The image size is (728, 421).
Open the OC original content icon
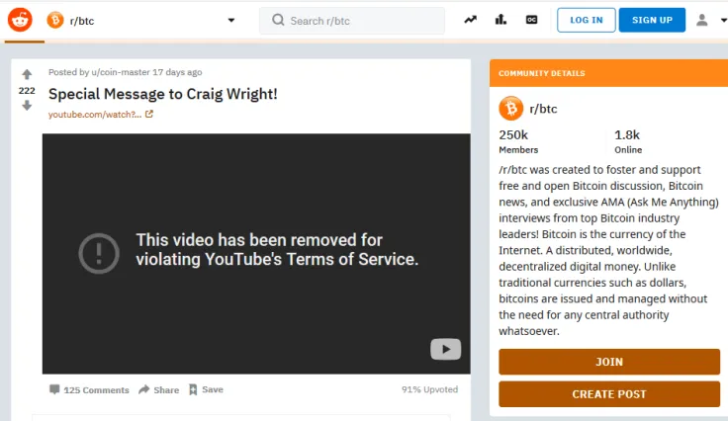coord(532,20)
